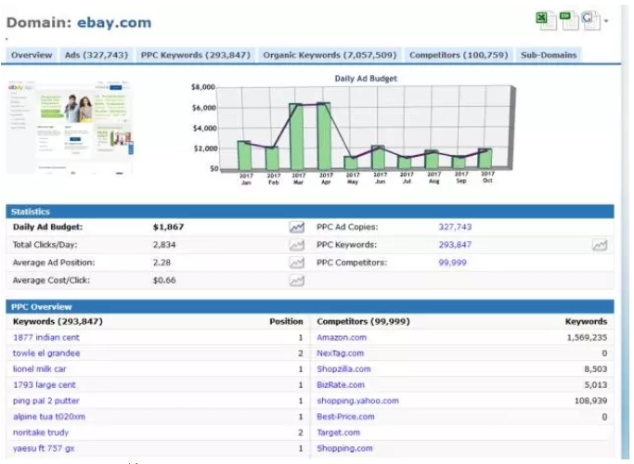Export report to Google Docs

tap(590, 19)
